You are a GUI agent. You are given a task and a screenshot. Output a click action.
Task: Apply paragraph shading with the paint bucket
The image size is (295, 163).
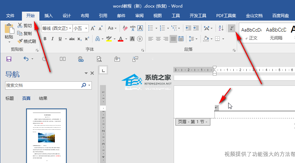click(206, 39)
